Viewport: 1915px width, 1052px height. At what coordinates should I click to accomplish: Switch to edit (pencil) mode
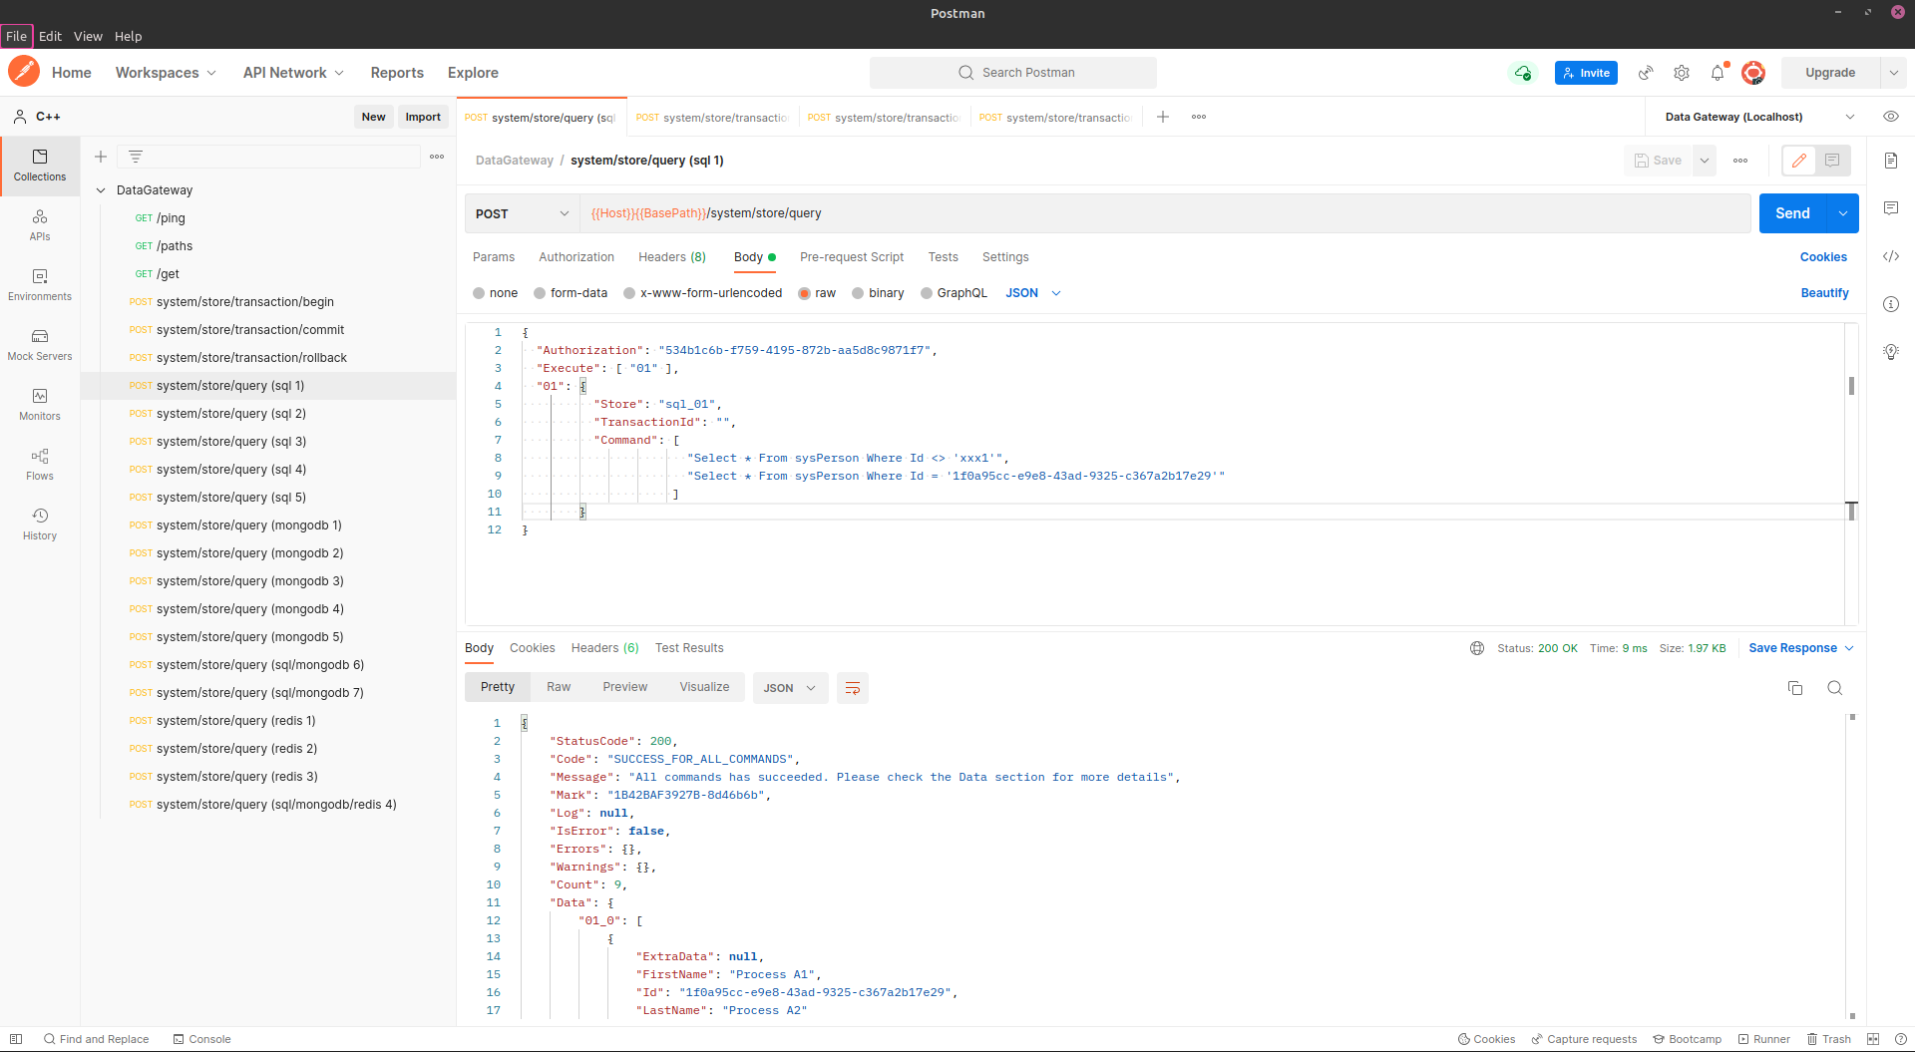click(x=1799, y=161)
